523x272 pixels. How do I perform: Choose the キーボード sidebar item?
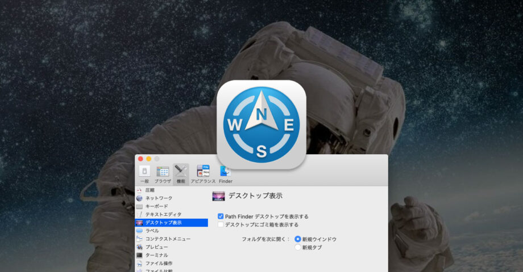[172, 206]
